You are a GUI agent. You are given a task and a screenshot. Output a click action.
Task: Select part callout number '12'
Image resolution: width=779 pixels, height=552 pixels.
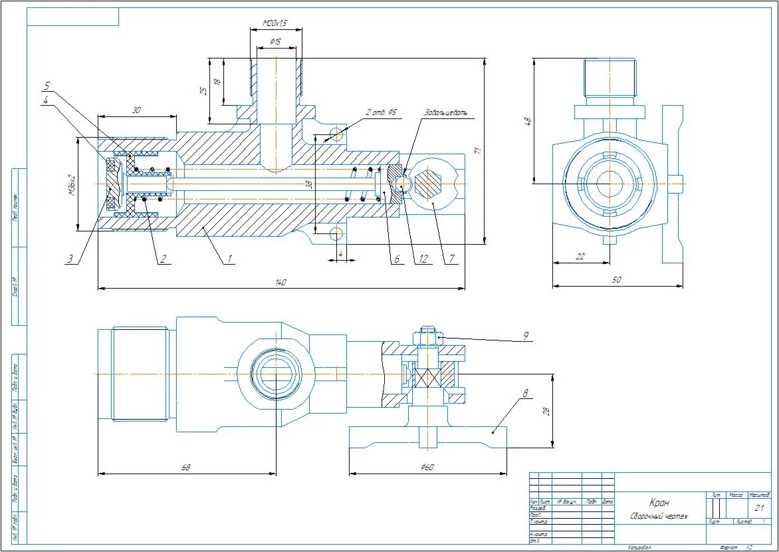[422, 259]
